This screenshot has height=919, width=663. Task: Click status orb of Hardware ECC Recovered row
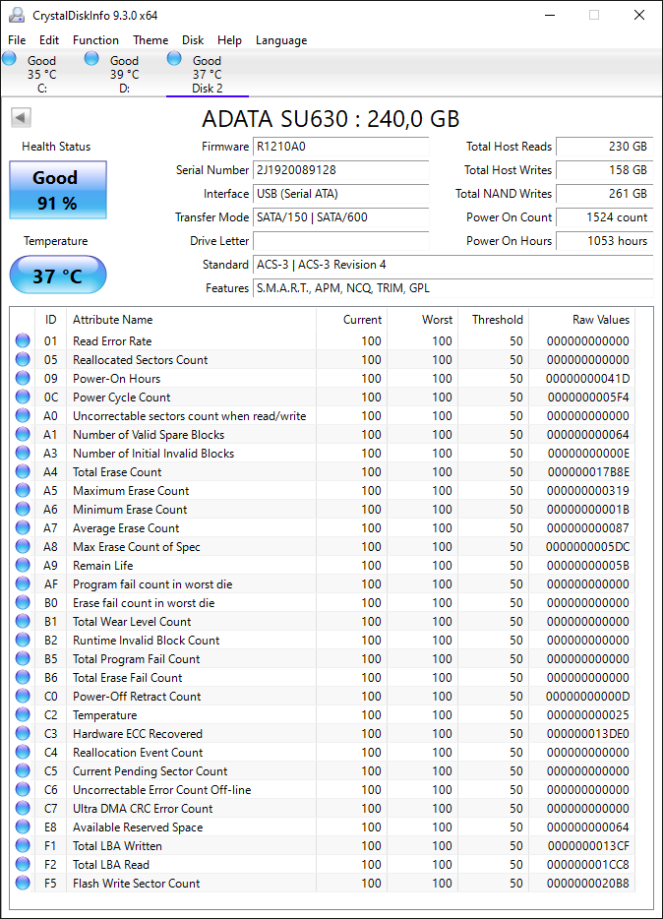23,733
